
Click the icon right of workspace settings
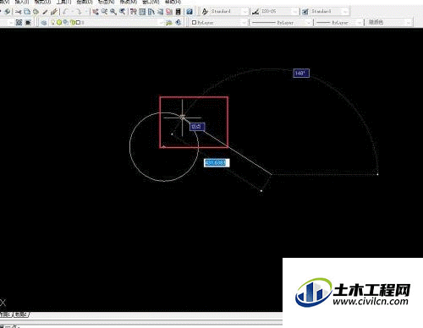pyautogui.click(x=28, y=23)
